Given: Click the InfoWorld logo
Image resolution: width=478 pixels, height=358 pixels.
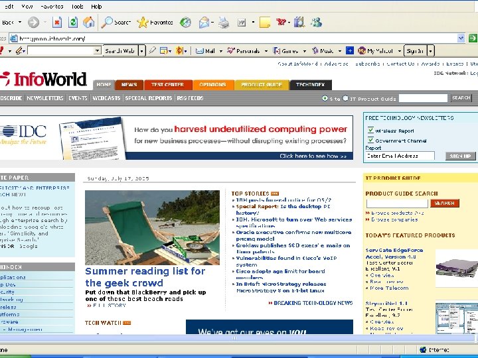Looking at the screenshot, I should pyautogui.click(x=44, y=79).
